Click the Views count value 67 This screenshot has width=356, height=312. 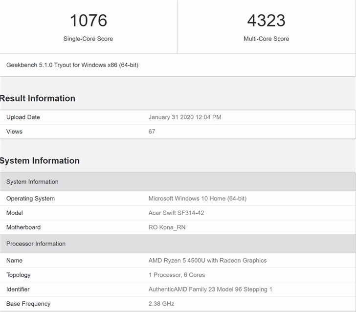tap(152, 132)
